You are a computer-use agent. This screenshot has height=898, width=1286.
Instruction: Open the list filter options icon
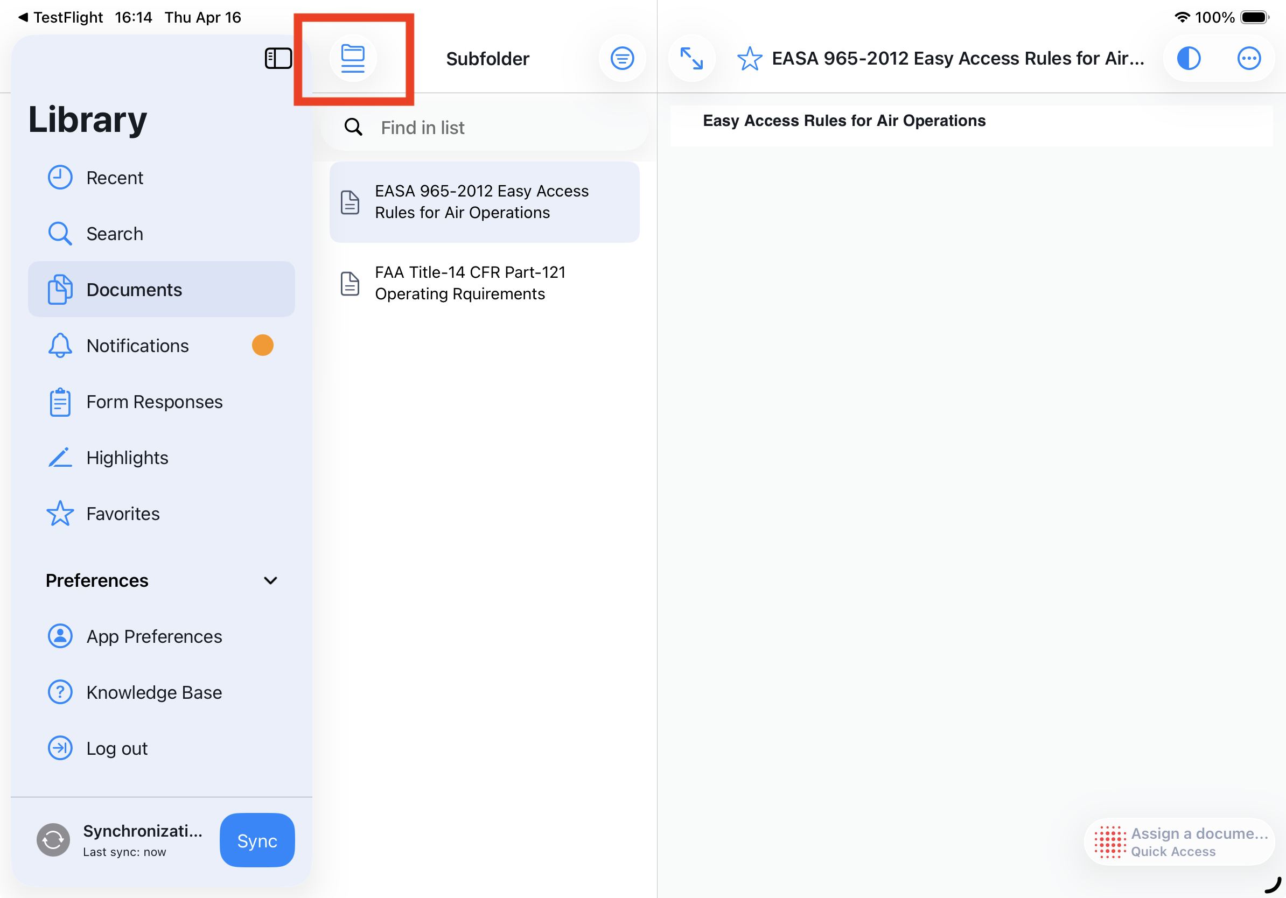coord(621,58)
